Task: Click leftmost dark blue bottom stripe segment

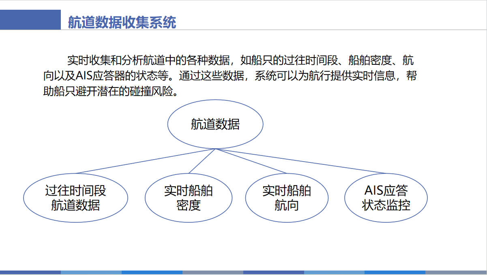Action: 30,273
